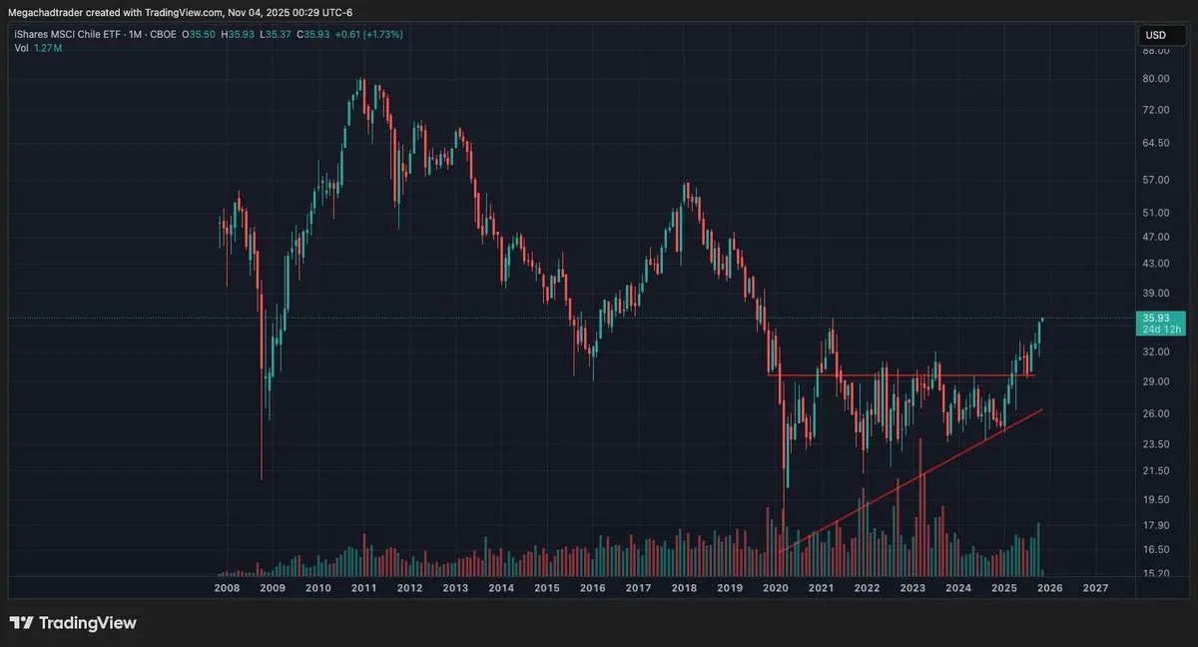Click the 64.50 price axis label
The height and width of the screenshot is (647, 1198).
pyautogui.click(x=1156, y=144)
